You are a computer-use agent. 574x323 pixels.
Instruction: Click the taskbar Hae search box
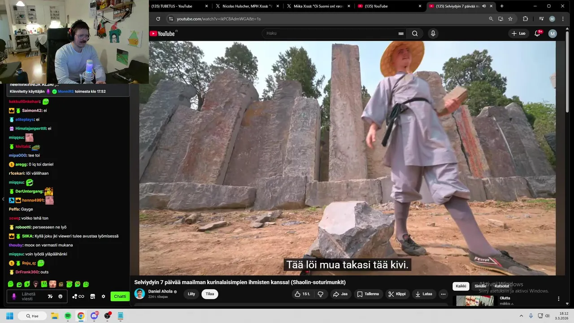32,316
